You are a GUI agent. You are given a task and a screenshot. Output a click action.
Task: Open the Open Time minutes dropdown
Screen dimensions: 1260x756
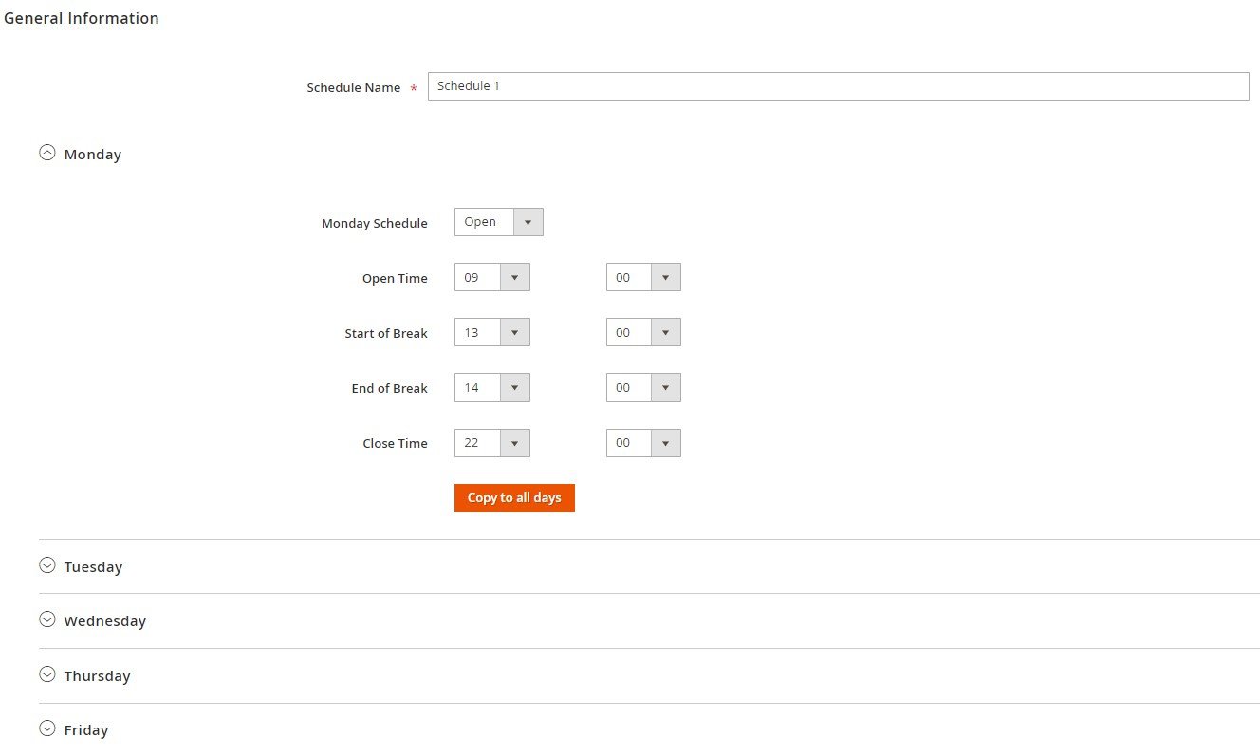coord(643,277)
